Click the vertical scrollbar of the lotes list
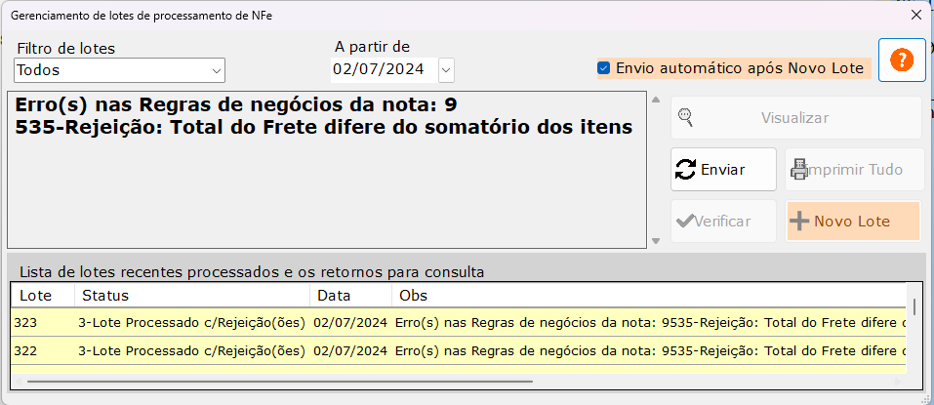Image resolution: width=934 pixels, height=405 pixels. (914, 308)
